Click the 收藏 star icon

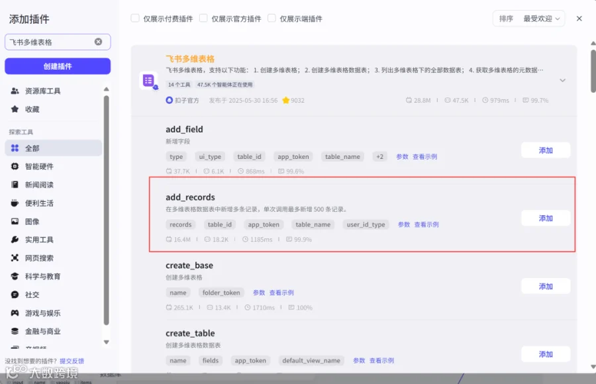(15, 109)
